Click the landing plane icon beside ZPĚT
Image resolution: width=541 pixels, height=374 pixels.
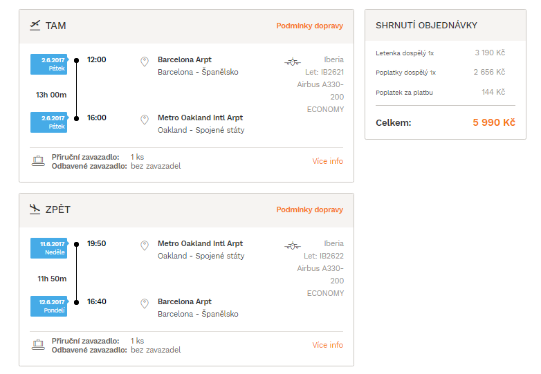(x=35, y=209)
